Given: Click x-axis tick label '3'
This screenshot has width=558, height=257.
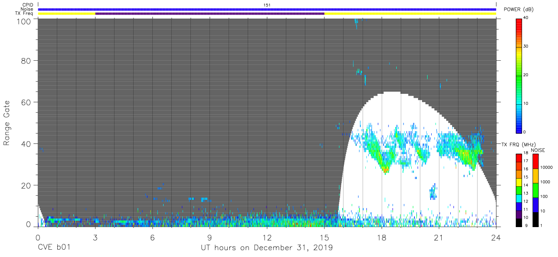Looking at the screenshot, I should click(95, 237).
